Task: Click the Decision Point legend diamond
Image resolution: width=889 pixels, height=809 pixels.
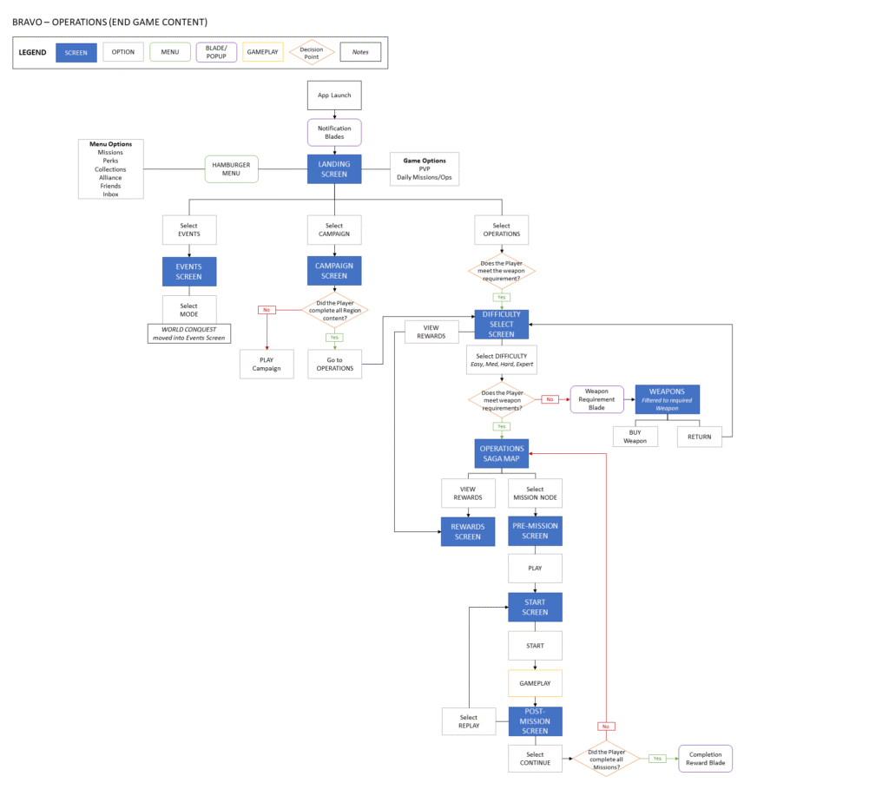Action: pyautogui.click(x=312, y=53)
